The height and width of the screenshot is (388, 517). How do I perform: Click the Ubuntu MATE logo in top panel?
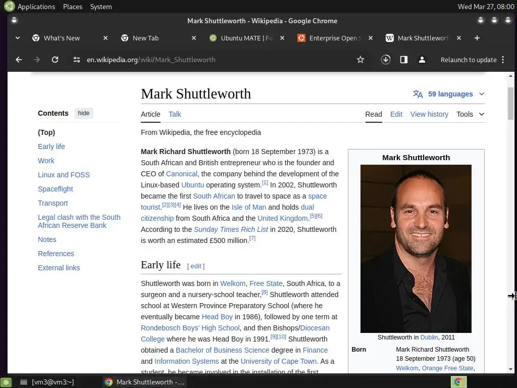point(9,6)
